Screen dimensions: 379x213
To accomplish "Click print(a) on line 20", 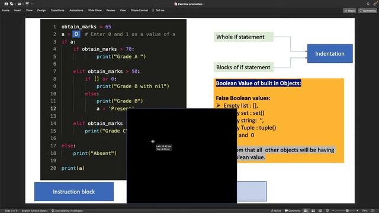I will pyautogui.click(x=73, y=168).
